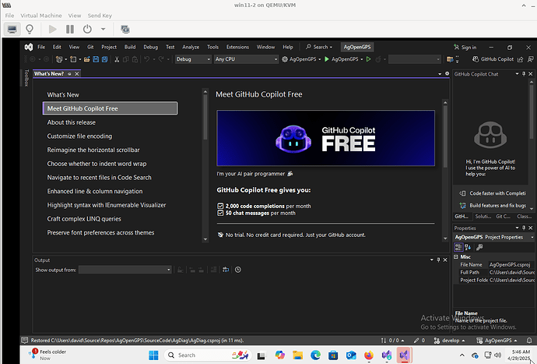Open File Explorer from the taskbar
Screen dimensions: 537x364
pos(297,355)
